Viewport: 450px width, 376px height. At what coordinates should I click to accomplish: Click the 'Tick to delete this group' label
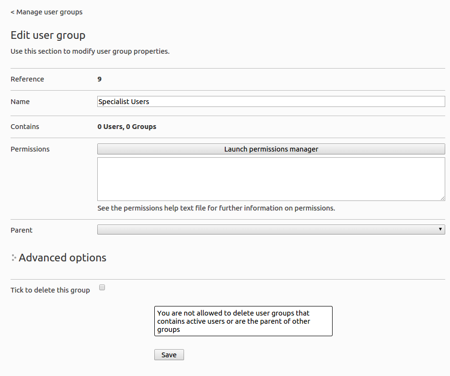tap(50, 290)
